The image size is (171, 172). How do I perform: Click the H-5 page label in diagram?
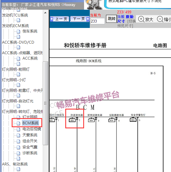[x=153, y=73]
